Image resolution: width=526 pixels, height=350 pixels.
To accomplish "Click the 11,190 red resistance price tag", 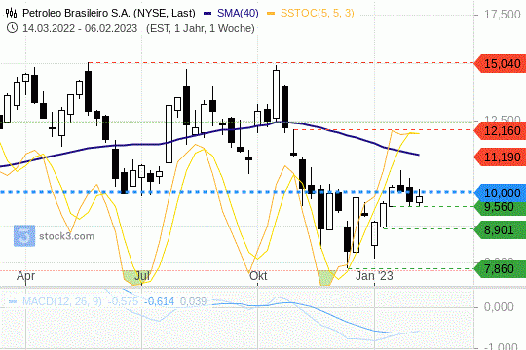I will click(500, 157).
